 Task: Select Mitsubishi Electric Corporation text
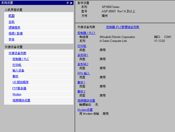coord(117,37)
